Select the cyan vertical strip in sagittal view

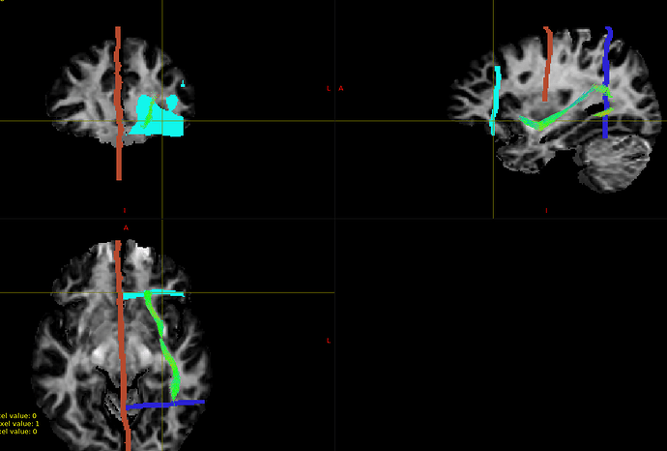[496, 97]
